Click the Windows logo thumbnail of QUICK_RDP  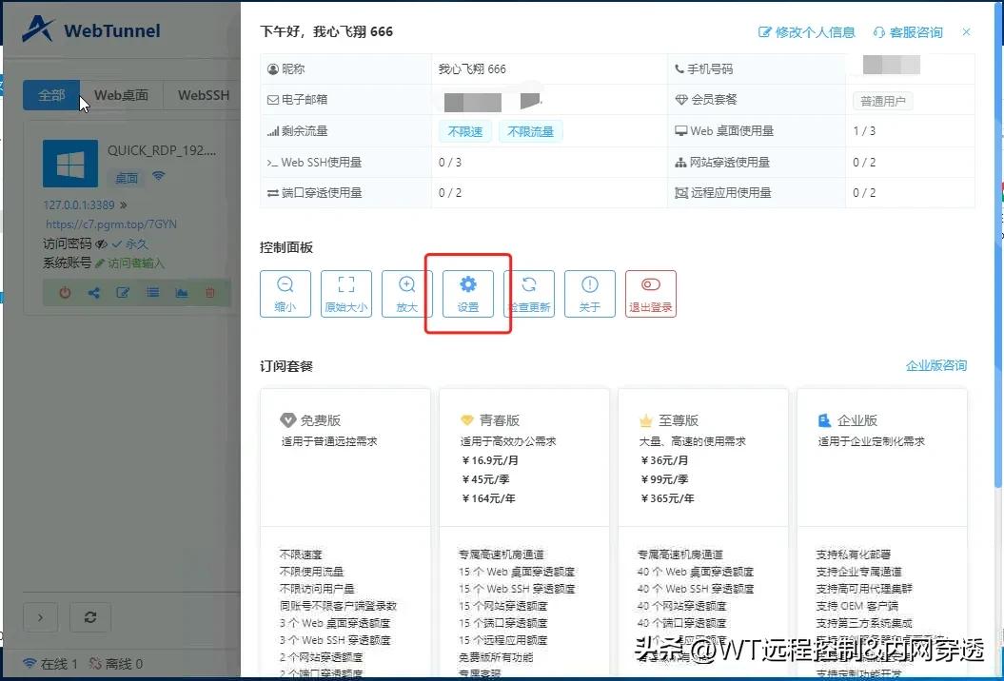click(70, 164)
